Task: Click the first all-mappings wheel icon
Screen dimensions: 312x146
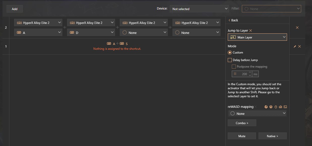Action: [x=266, y=107]
